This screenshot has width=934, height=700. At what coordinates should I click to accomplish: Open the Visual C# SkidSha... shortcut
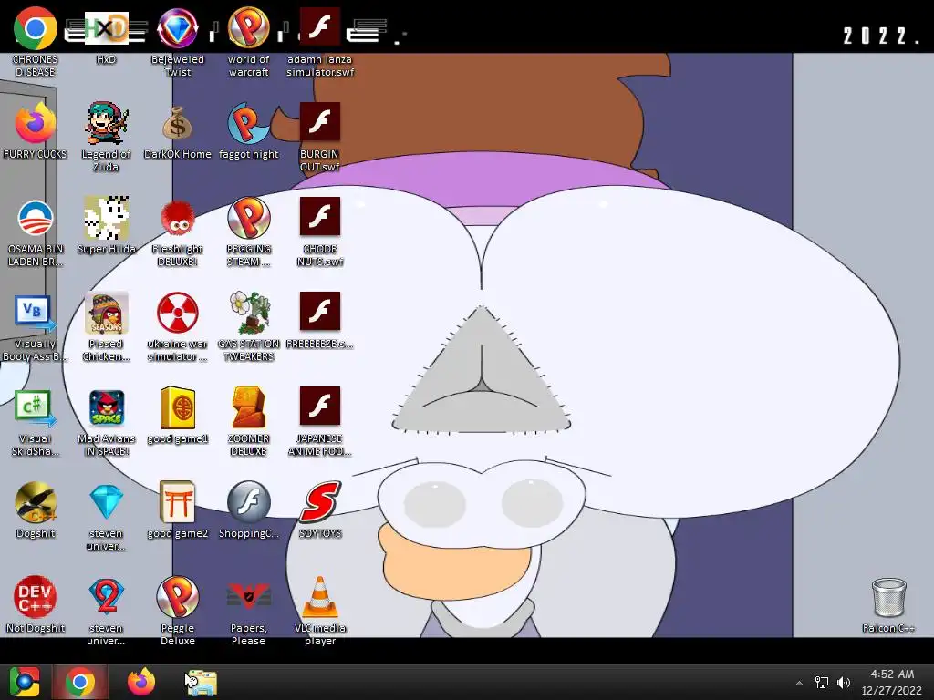coord(36,407)
